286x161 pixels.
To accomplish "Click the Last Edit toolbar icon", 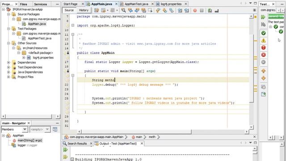I will click(x=97, y=10).
